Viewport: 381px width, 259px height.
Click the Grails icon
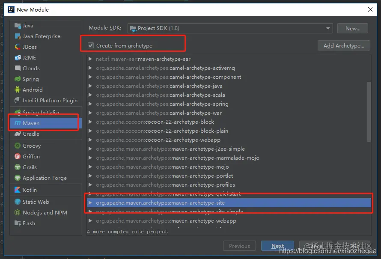pos(18,167)
